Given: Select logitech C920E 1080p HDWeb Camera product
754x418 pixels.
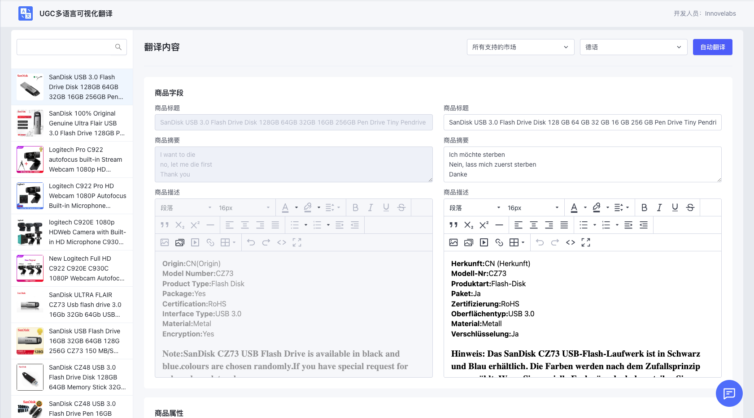Looking at the screenshot, I should point(72,232).
